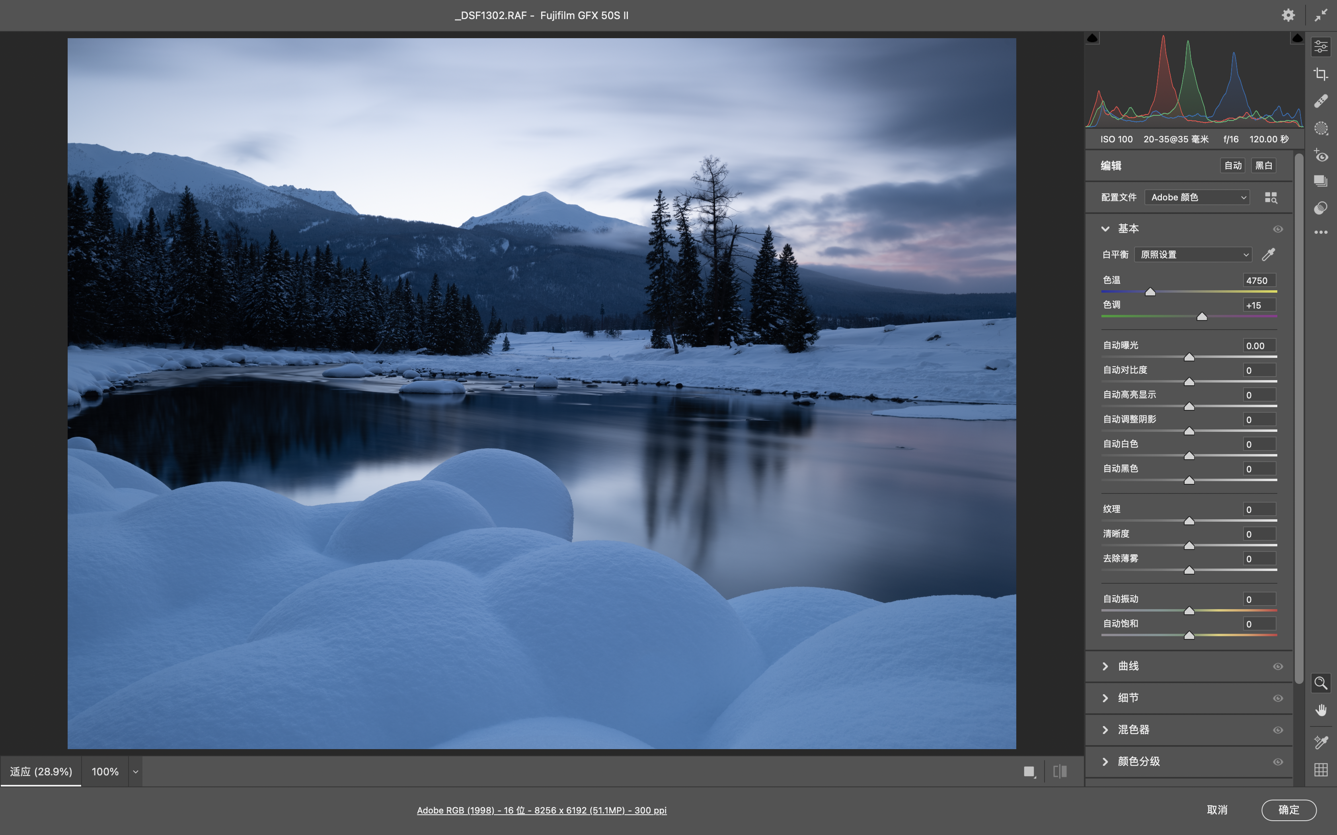This screenshot has width=1337, height=835.
Task: Click the 自动 auto button
Action: coord(1233,166)
